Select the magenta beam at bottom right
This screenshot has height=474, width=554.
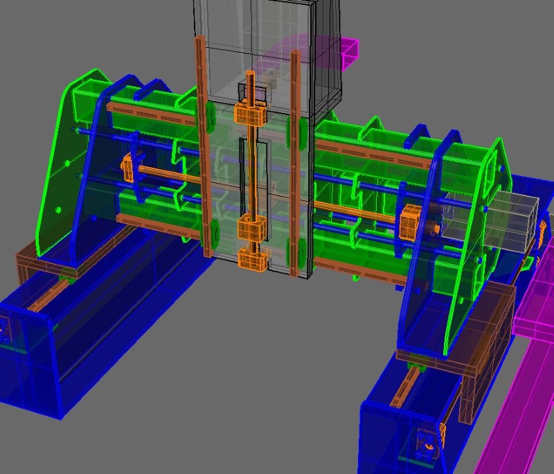(x=514, y=409)
